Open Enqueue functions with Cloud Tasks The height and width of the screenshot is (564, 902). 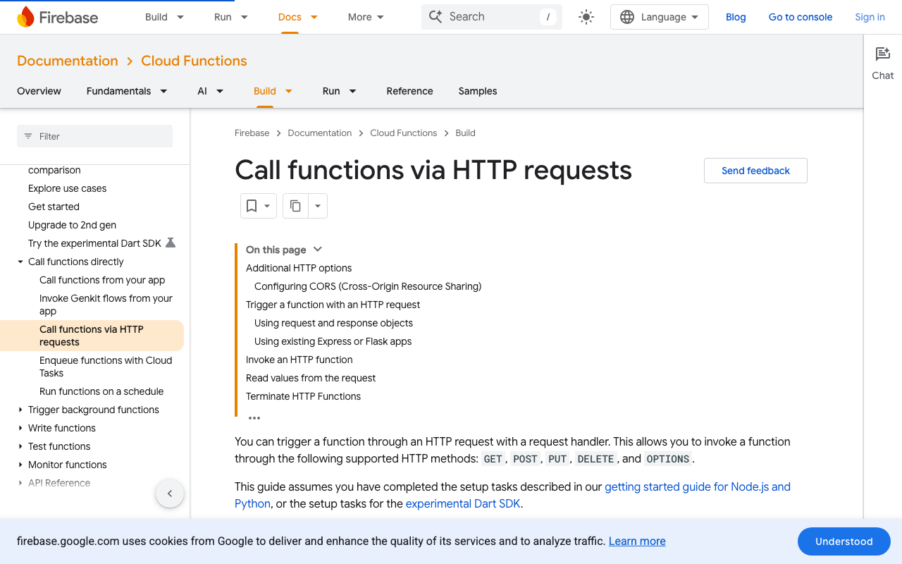click(x=106, y=367)
